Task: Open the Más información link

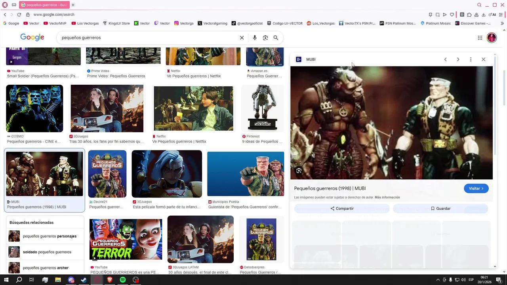Action: click(387, 197)
